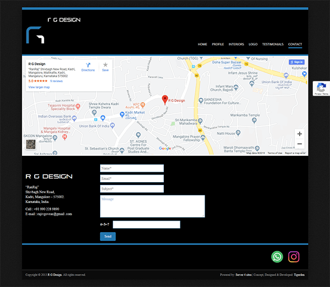Click the Kadri Market shopping marker

pyautogui.click(x=122, y=115)
